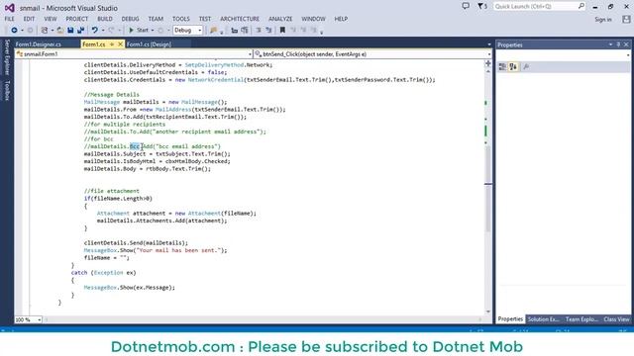Open the EDIT menu
This screenshot has width=634, height=356.
coord(29,19)
